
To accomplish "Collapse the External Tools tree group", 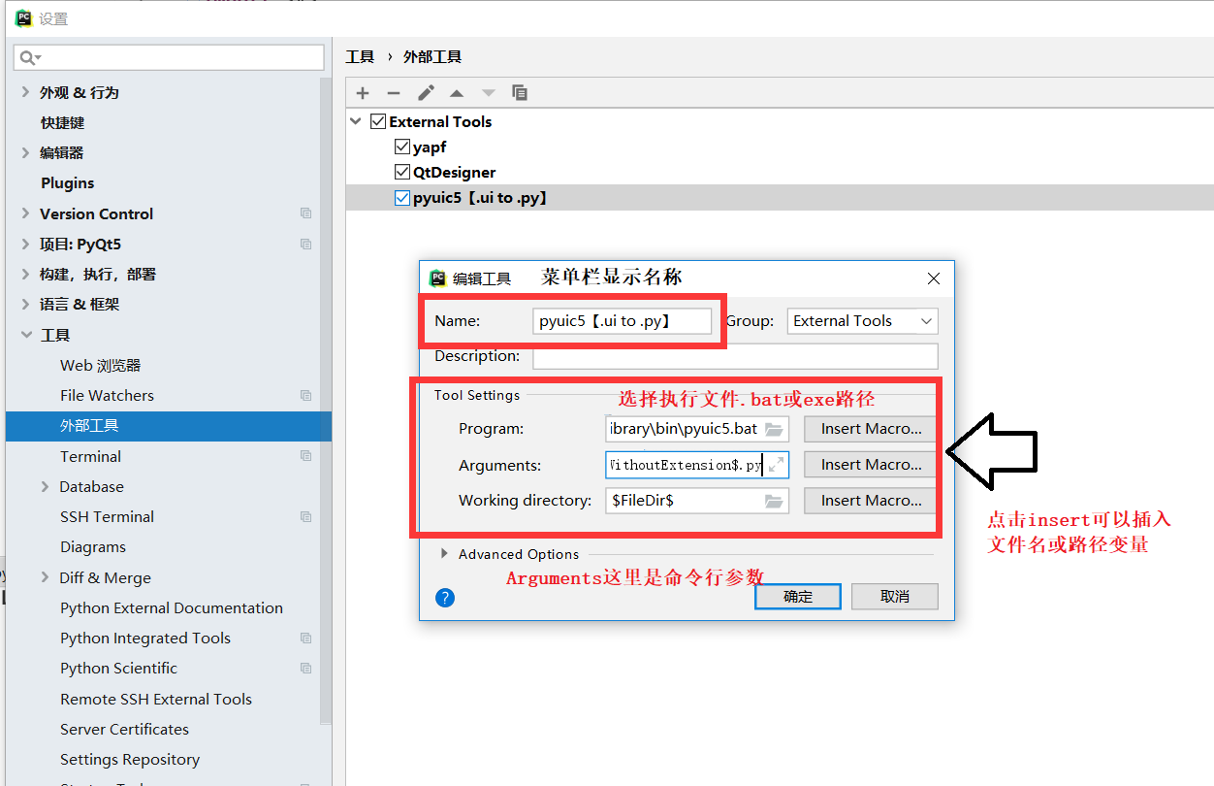I will point(357,121).
